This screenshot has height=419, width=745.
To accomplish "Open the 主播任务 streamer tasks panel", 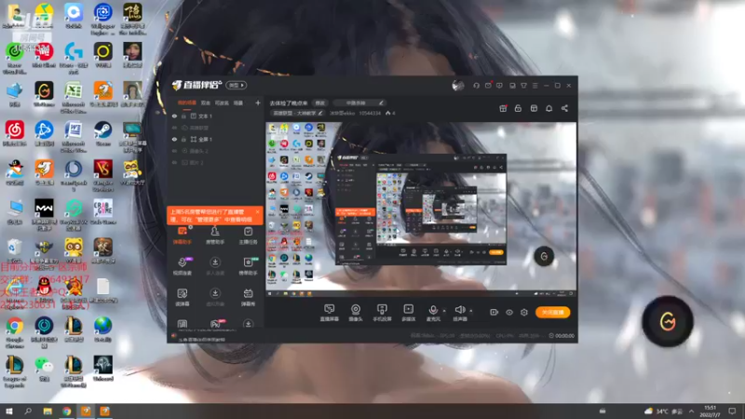I will 248,236.
